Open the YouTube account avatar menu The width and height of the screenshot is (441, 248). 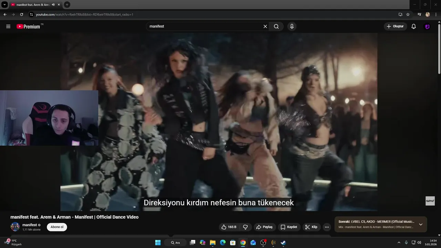point(427,27)
